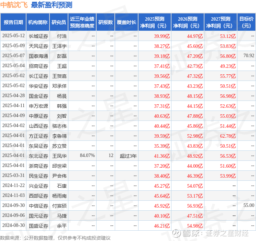256x241 pixels.
Task: Click the 中航沈飞 title text
Action: [x=14, y=5]
